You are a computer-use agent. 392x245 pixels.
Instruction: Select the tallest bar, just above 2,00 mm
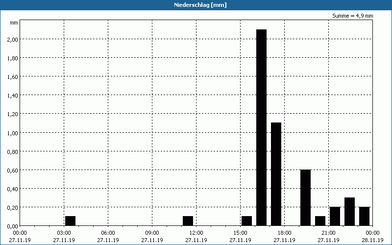262,127
